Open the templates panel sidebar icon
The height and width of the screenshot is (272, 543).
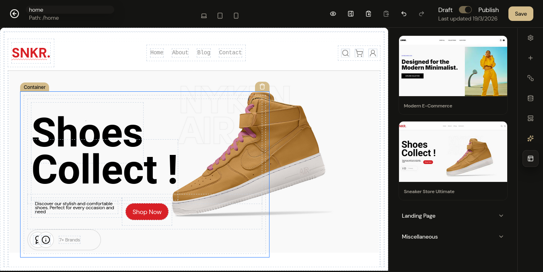pyautogui.click(x=531, y=159)
